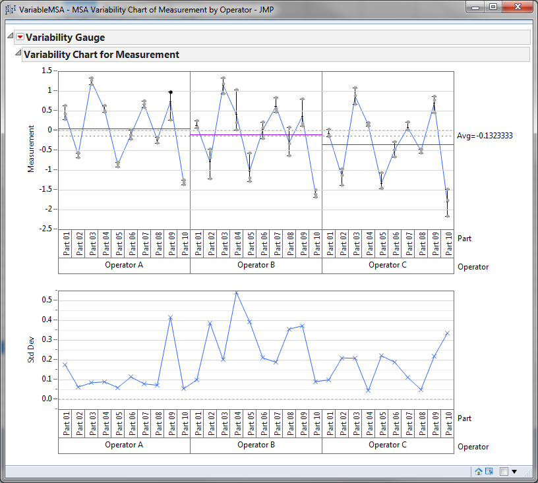Open the status bar dropdown arrow

tap(514, 472)
